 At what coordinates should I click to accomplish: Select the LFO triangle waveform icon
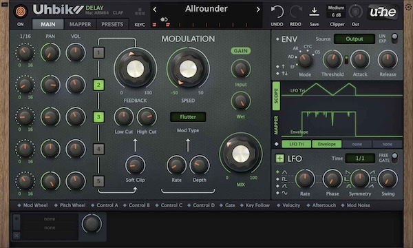point(284,172)
